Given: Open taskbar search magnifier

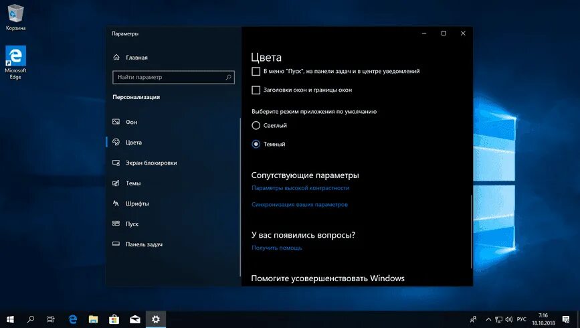Looking at the screenshot, I should (x=31, y=319).
